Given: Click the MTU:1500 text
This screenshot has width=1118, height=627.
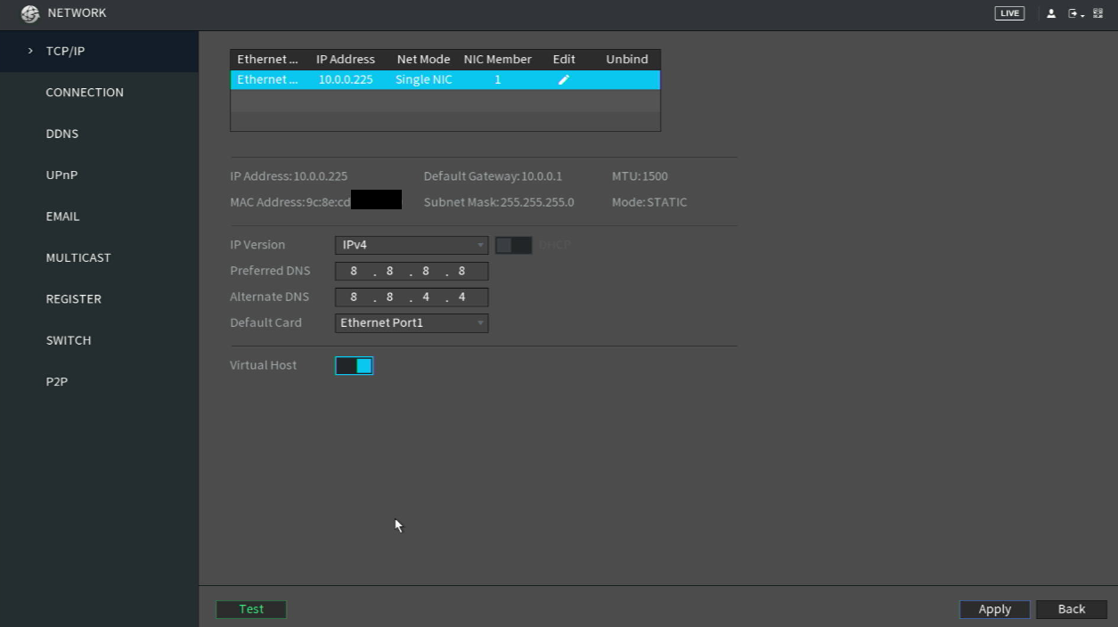Looking at the screenshot, I should tap(640, 176).
